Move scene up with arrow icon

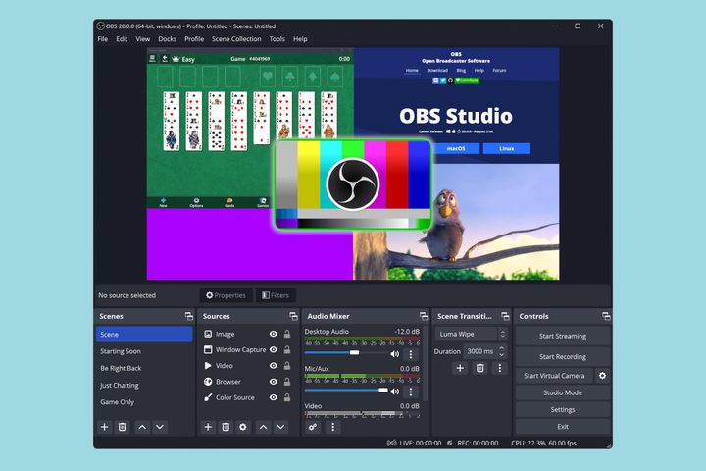tap(142, 427)
